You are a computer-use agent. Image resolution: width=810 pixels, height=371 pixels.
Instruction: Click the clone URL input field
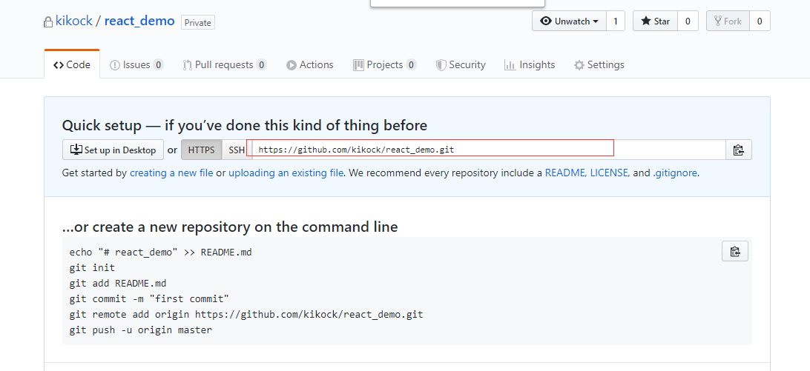coord(489,150)
